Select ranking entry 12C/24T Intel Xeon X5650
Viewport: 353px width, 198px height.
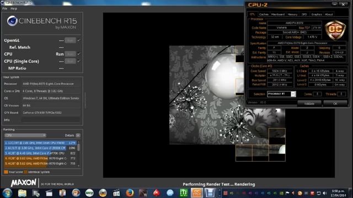tap(40, 143)
